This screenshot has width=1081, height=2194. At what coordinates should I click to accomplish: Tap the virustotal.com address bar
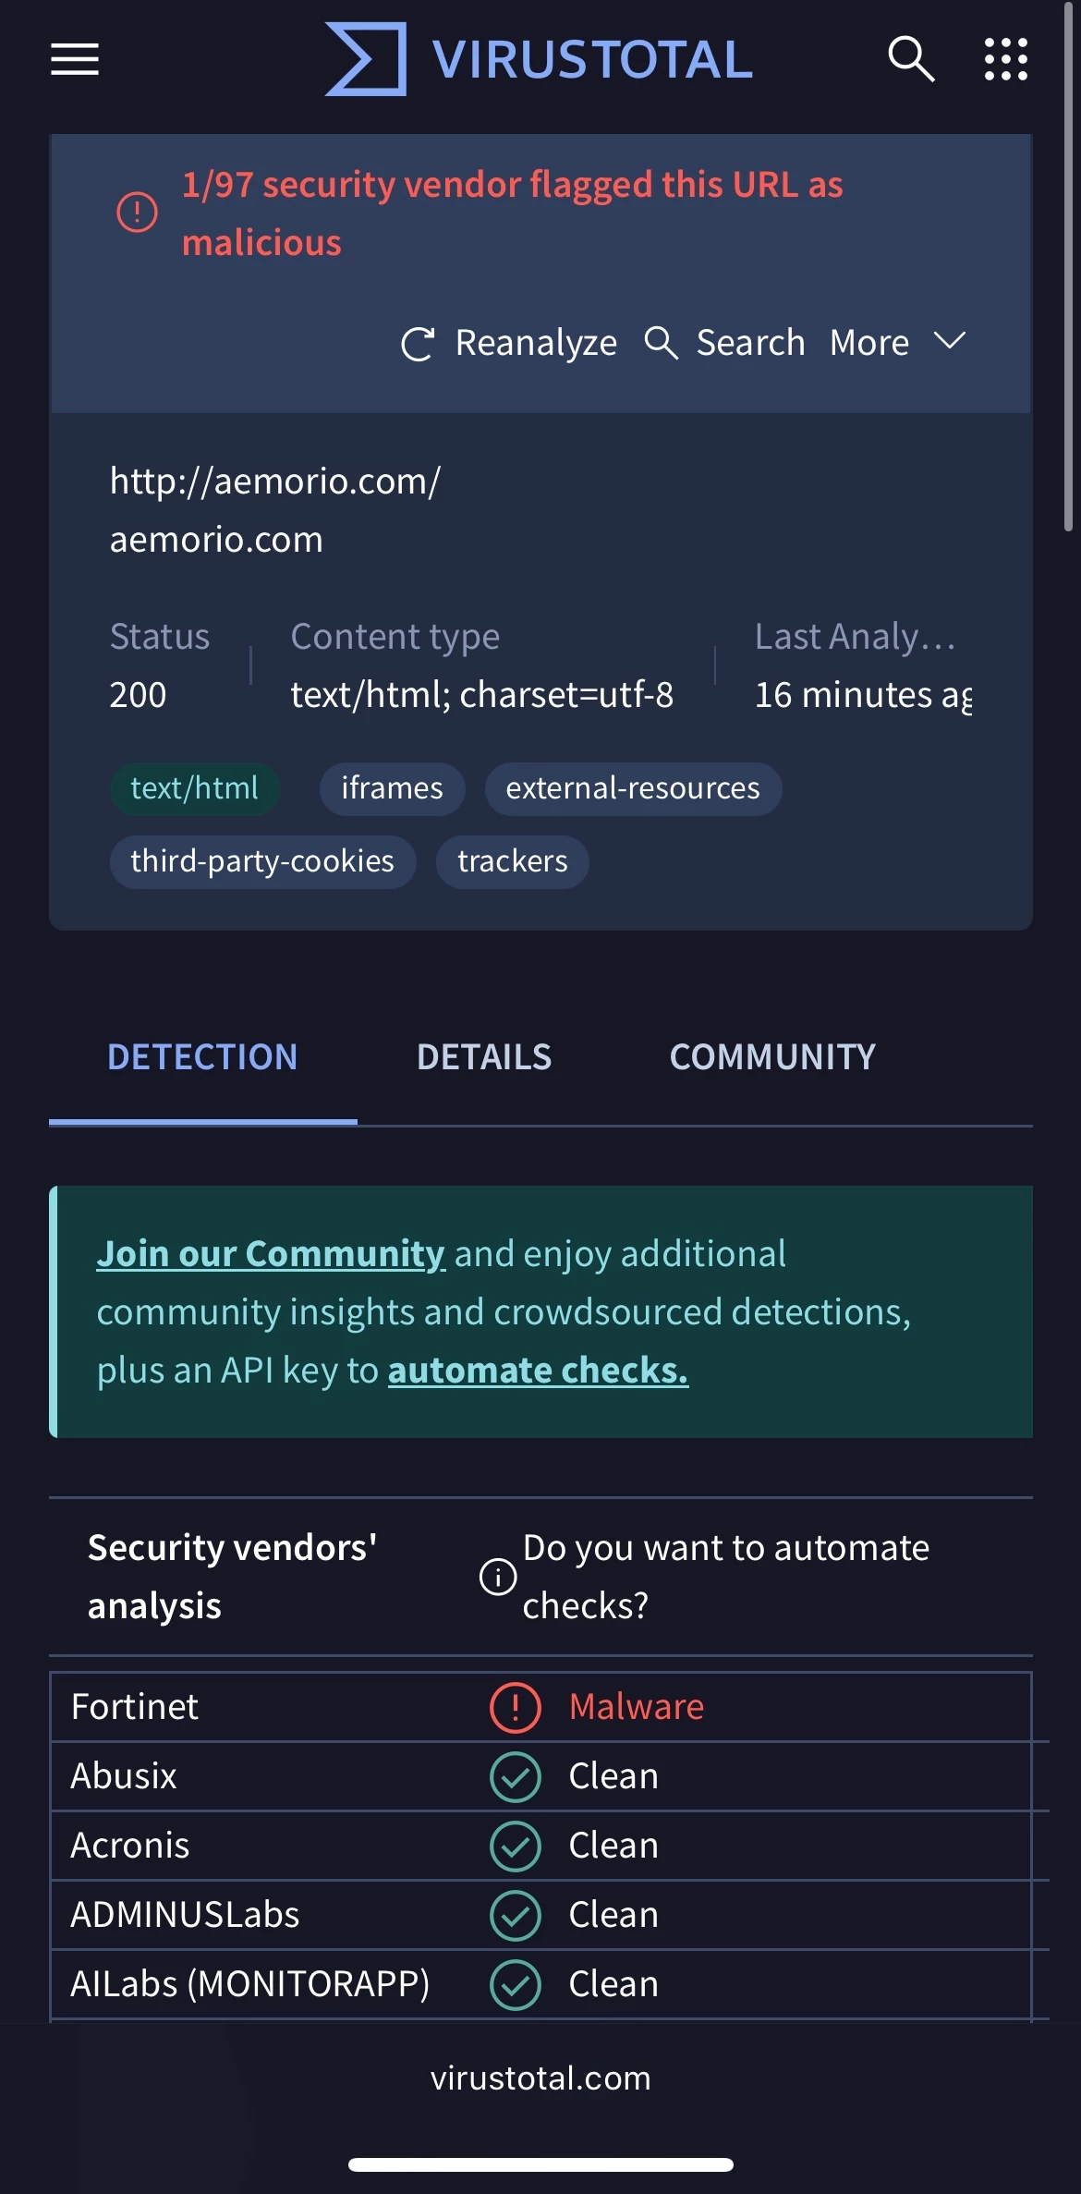point(540,2078)
